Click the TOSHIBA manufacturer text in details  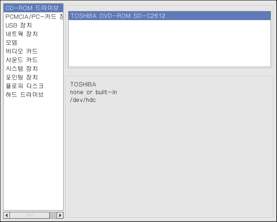pos(83,85)
